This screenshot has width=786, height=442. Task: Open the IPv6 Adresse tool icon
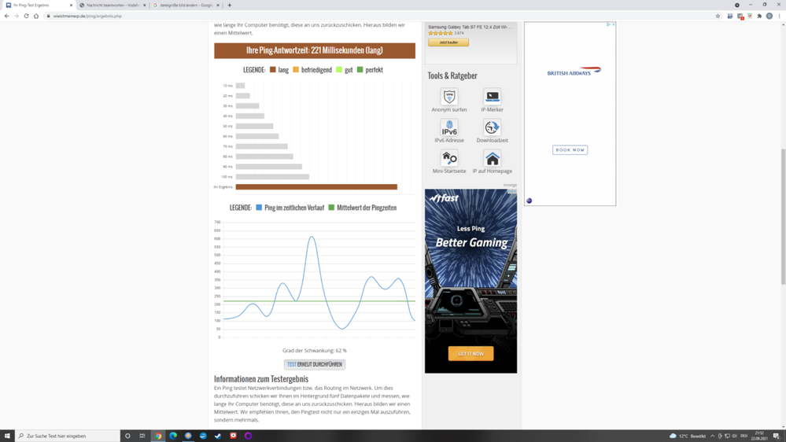pyautogui.click(x=449, y=127)
